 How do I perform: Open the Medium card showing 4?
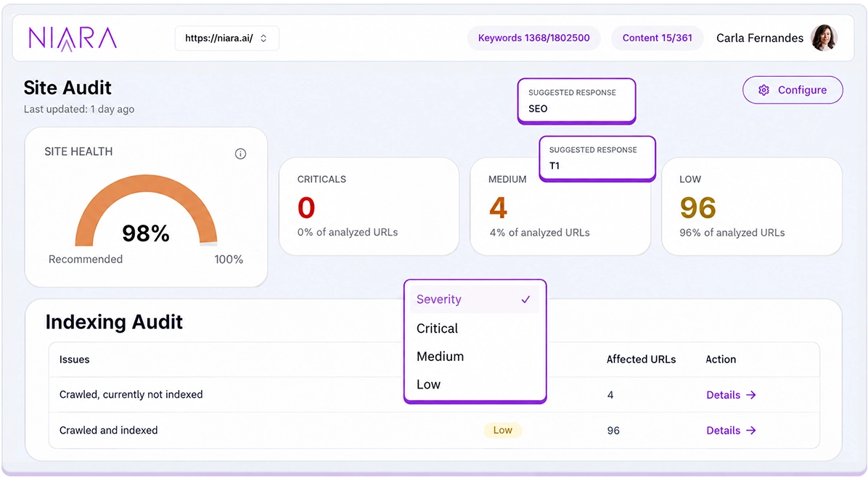[x=560, y=206]
